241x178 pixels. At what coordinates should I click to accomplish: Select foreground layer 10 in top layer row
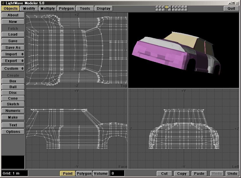pos(186,7)
